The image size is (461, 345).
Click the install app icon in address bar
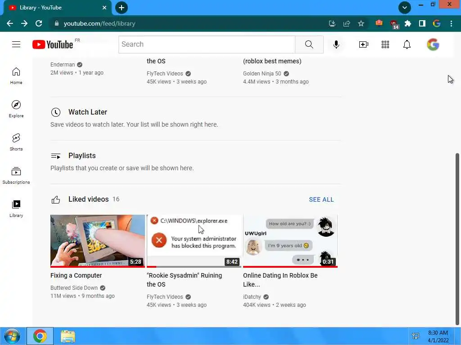pyautogui.click(x=332, y=23)
